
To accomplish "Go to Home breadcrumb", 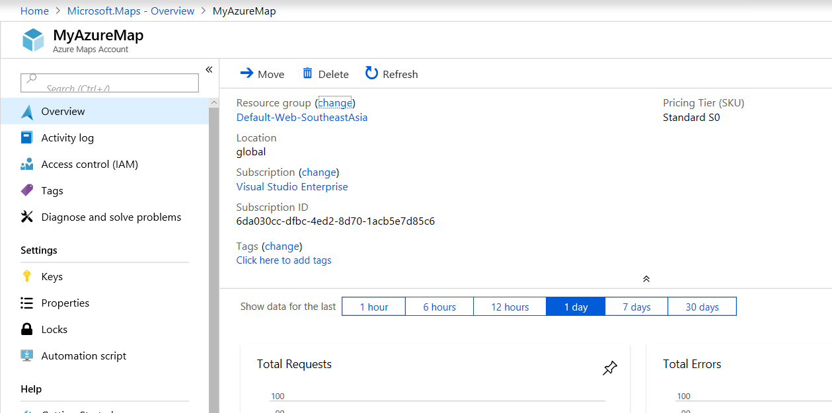I will point(34,11).
